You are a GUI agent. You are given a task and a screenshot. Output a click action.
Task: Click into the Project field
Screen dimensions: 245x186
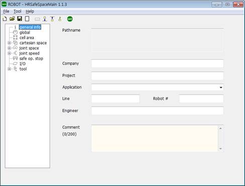(x=157, y=76)
